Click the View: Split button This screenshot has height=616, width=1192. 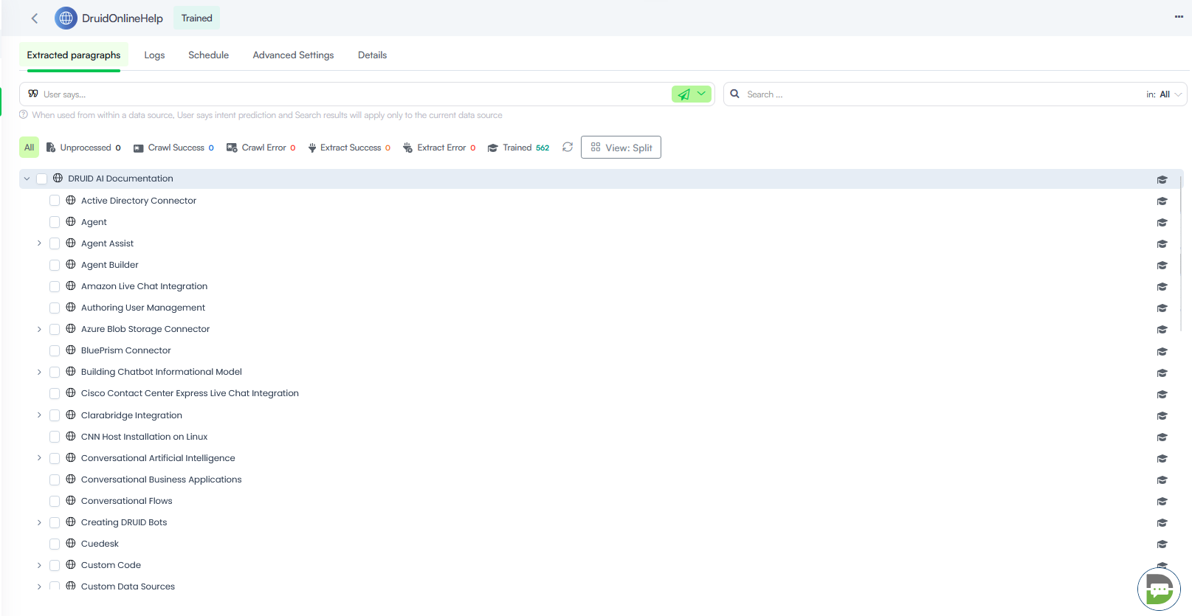click(621, 148)
